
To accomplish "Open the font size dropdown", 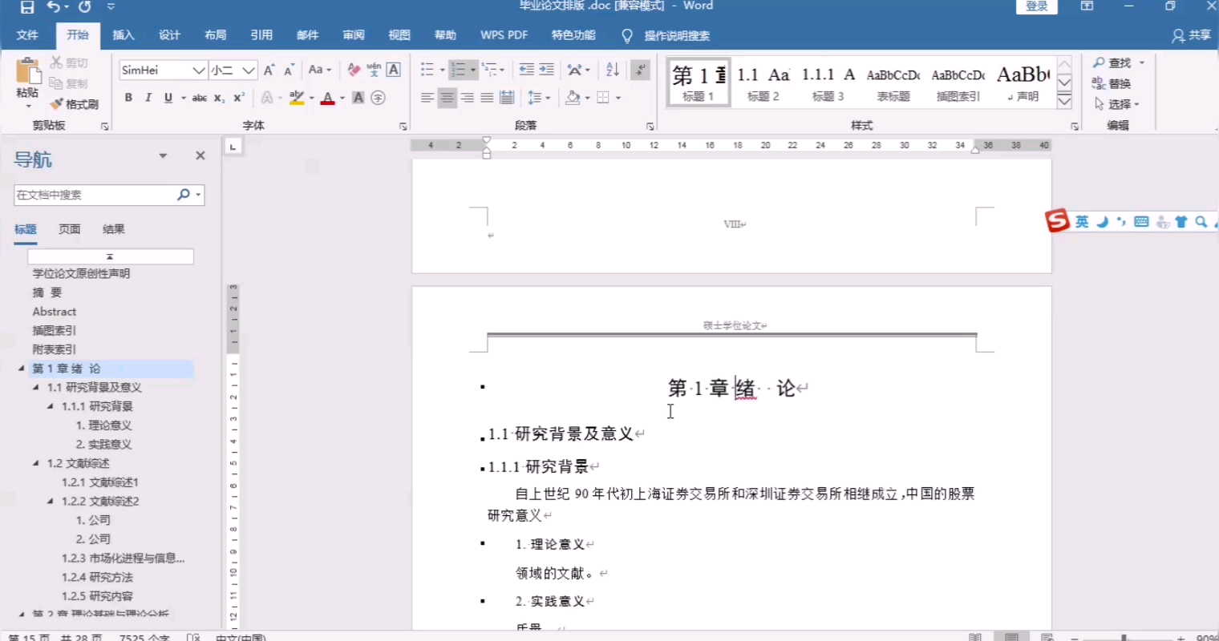I will pyautogui.click(x=249, y=71).
